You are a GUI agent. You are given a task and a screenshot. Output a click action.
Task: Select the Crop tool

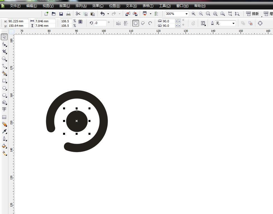(x=4, y=52)
